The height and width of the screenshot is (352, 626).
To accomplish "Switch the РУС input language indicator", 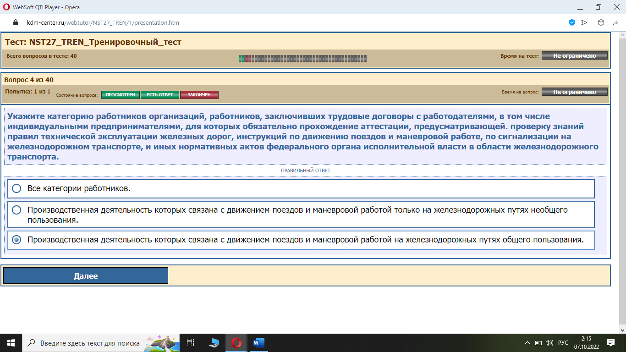I will (564, 343).
